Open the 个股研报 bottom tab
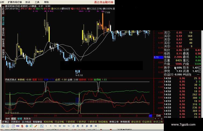Image resolution: width=203 pixels, height=131 pixels. (70, 122)
